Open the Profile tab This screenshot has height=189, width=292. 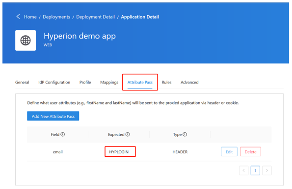(x=85, y=82)
